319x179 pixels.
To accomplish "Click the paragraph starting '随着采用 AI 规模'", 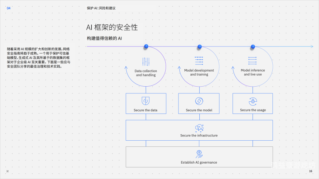I will (38, 58).
